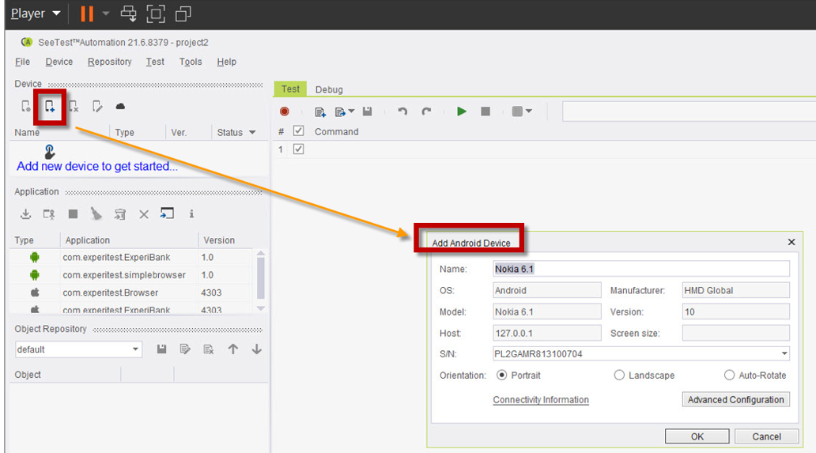
Task: Open the Tools menu
Action: 191,62
